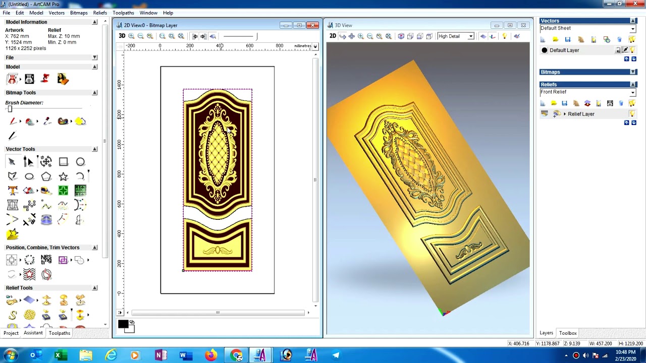Choose the Create Ellipse vector tool
This screenshot has width=646, height=363.
(x=29, y=176)
